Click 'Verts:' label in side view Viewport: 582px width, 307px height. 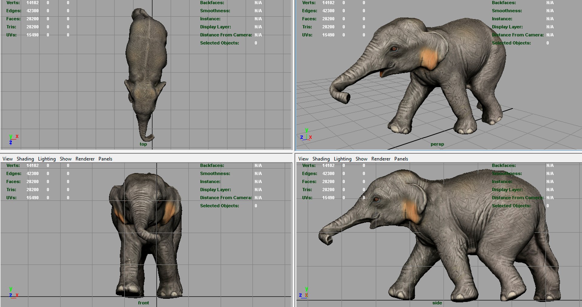tap(309, 165)
